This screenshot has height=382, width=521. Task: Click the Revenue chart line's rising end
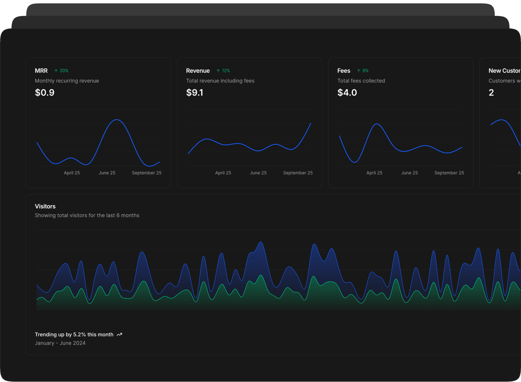pos(308,128)
